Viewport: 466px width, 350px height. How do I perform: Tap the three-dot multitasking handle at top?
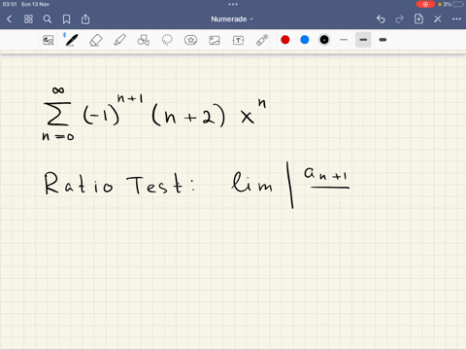[233, 4]
